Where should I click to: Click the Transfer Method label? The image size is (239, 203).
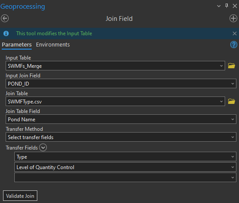click(24, 129)
